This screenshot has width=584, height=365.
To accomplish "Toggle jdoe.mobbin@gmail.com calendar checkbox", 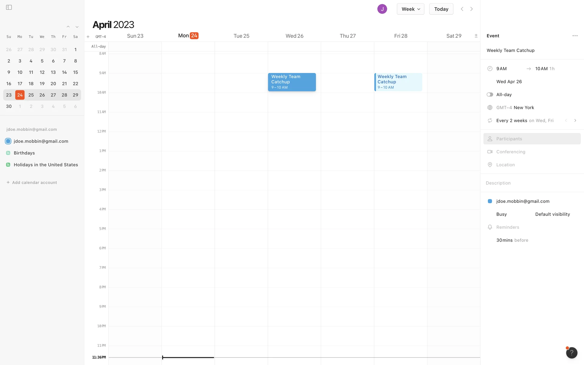I will pos(8,141).
